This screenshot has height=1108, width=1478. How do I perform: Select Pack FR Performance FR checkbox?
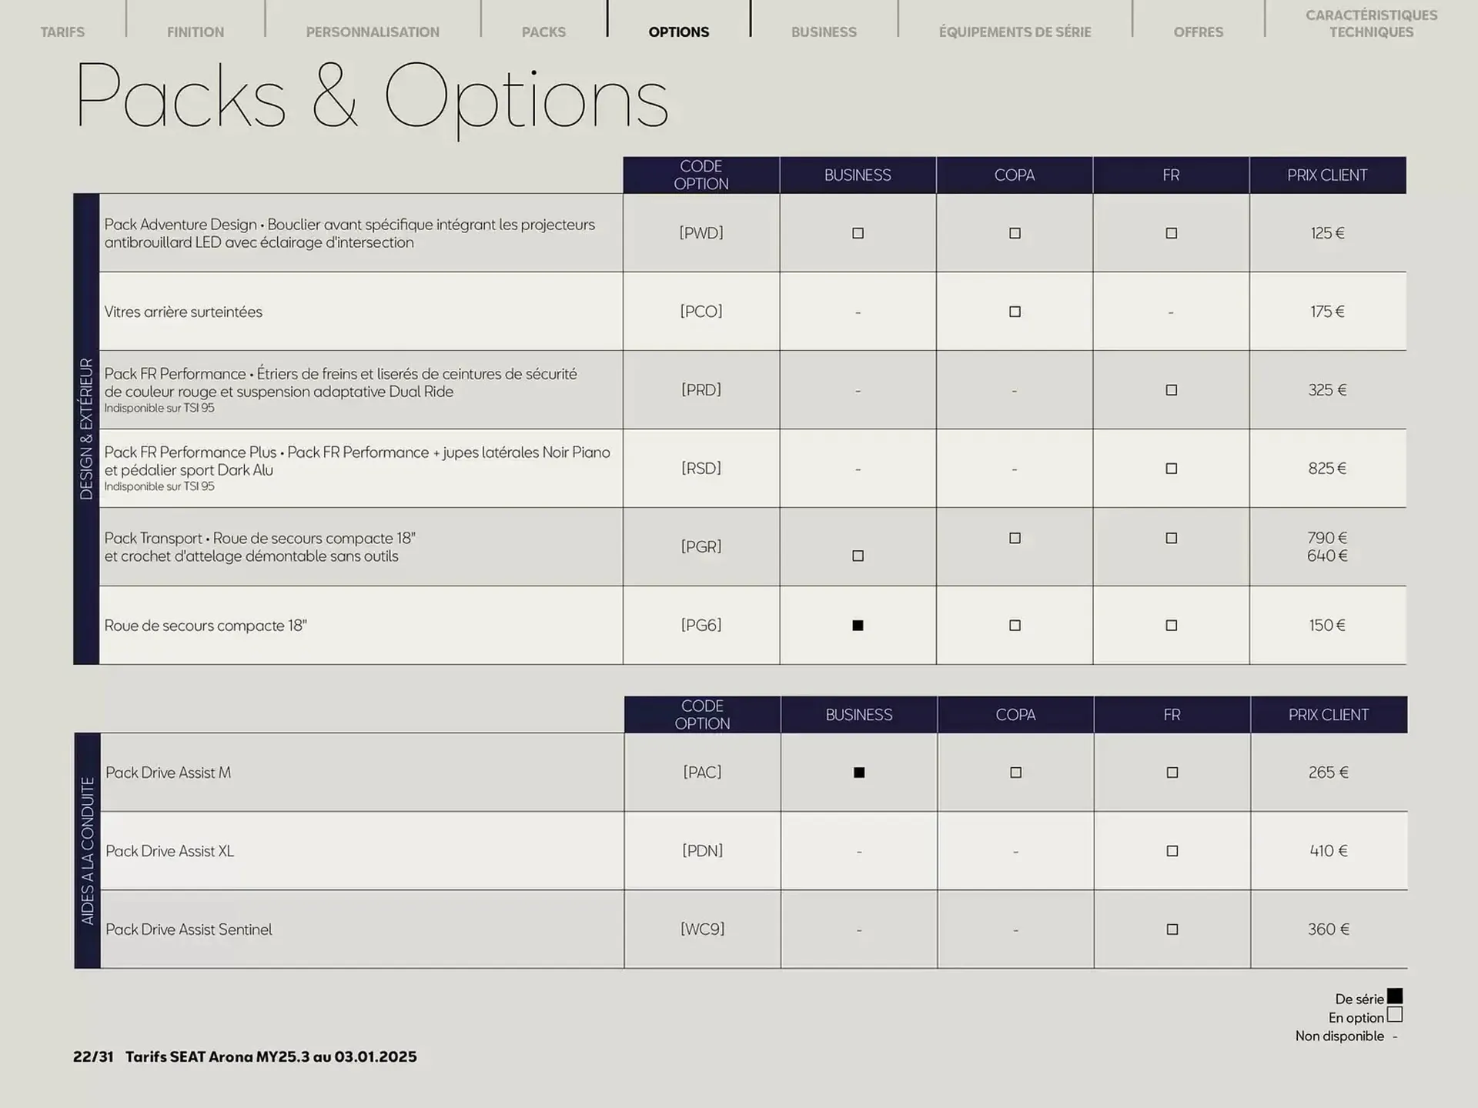pos(1171,390)
